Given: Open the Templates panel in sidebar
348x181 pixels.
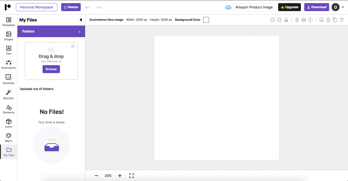Looking at the screenshot, I should 8,22.
